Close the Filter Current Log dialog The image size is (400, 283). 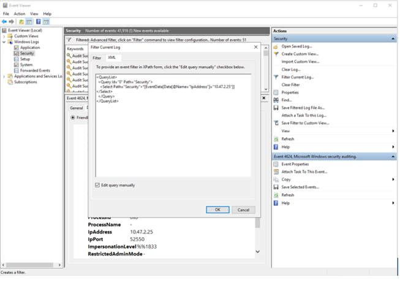[256, 47]
